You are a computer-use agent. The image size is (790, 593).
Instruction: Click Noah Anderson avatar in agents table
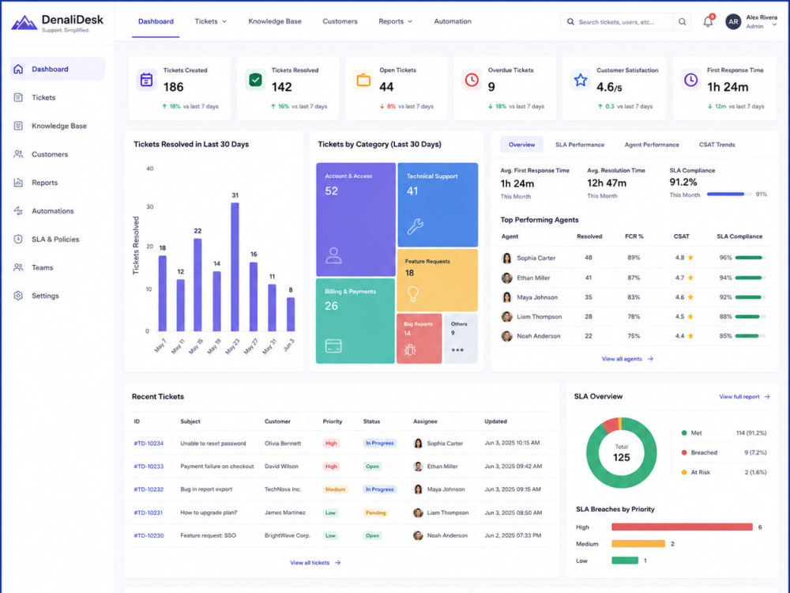507,336
